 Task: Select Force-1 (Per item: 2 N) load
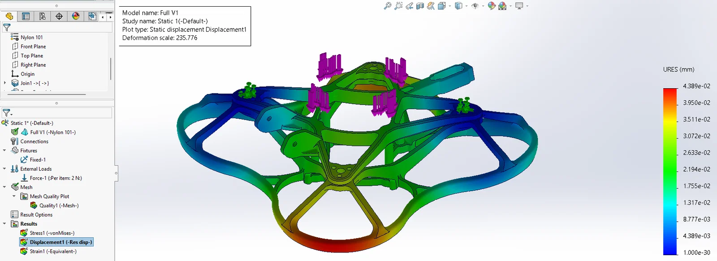point(56,178)
